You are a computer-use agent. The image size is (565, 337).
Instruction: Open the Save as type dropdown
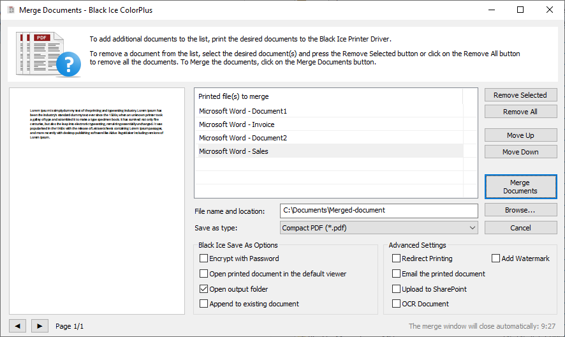tap(379, 228)
